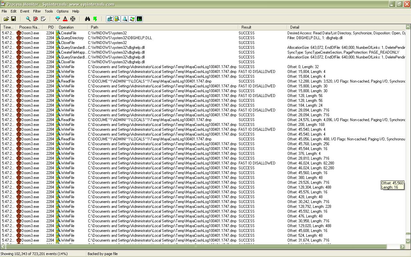Click the 'Showing 102,343 of 723,201 events' status
This screenshot has width=411, height=257.
pos(34,254)
